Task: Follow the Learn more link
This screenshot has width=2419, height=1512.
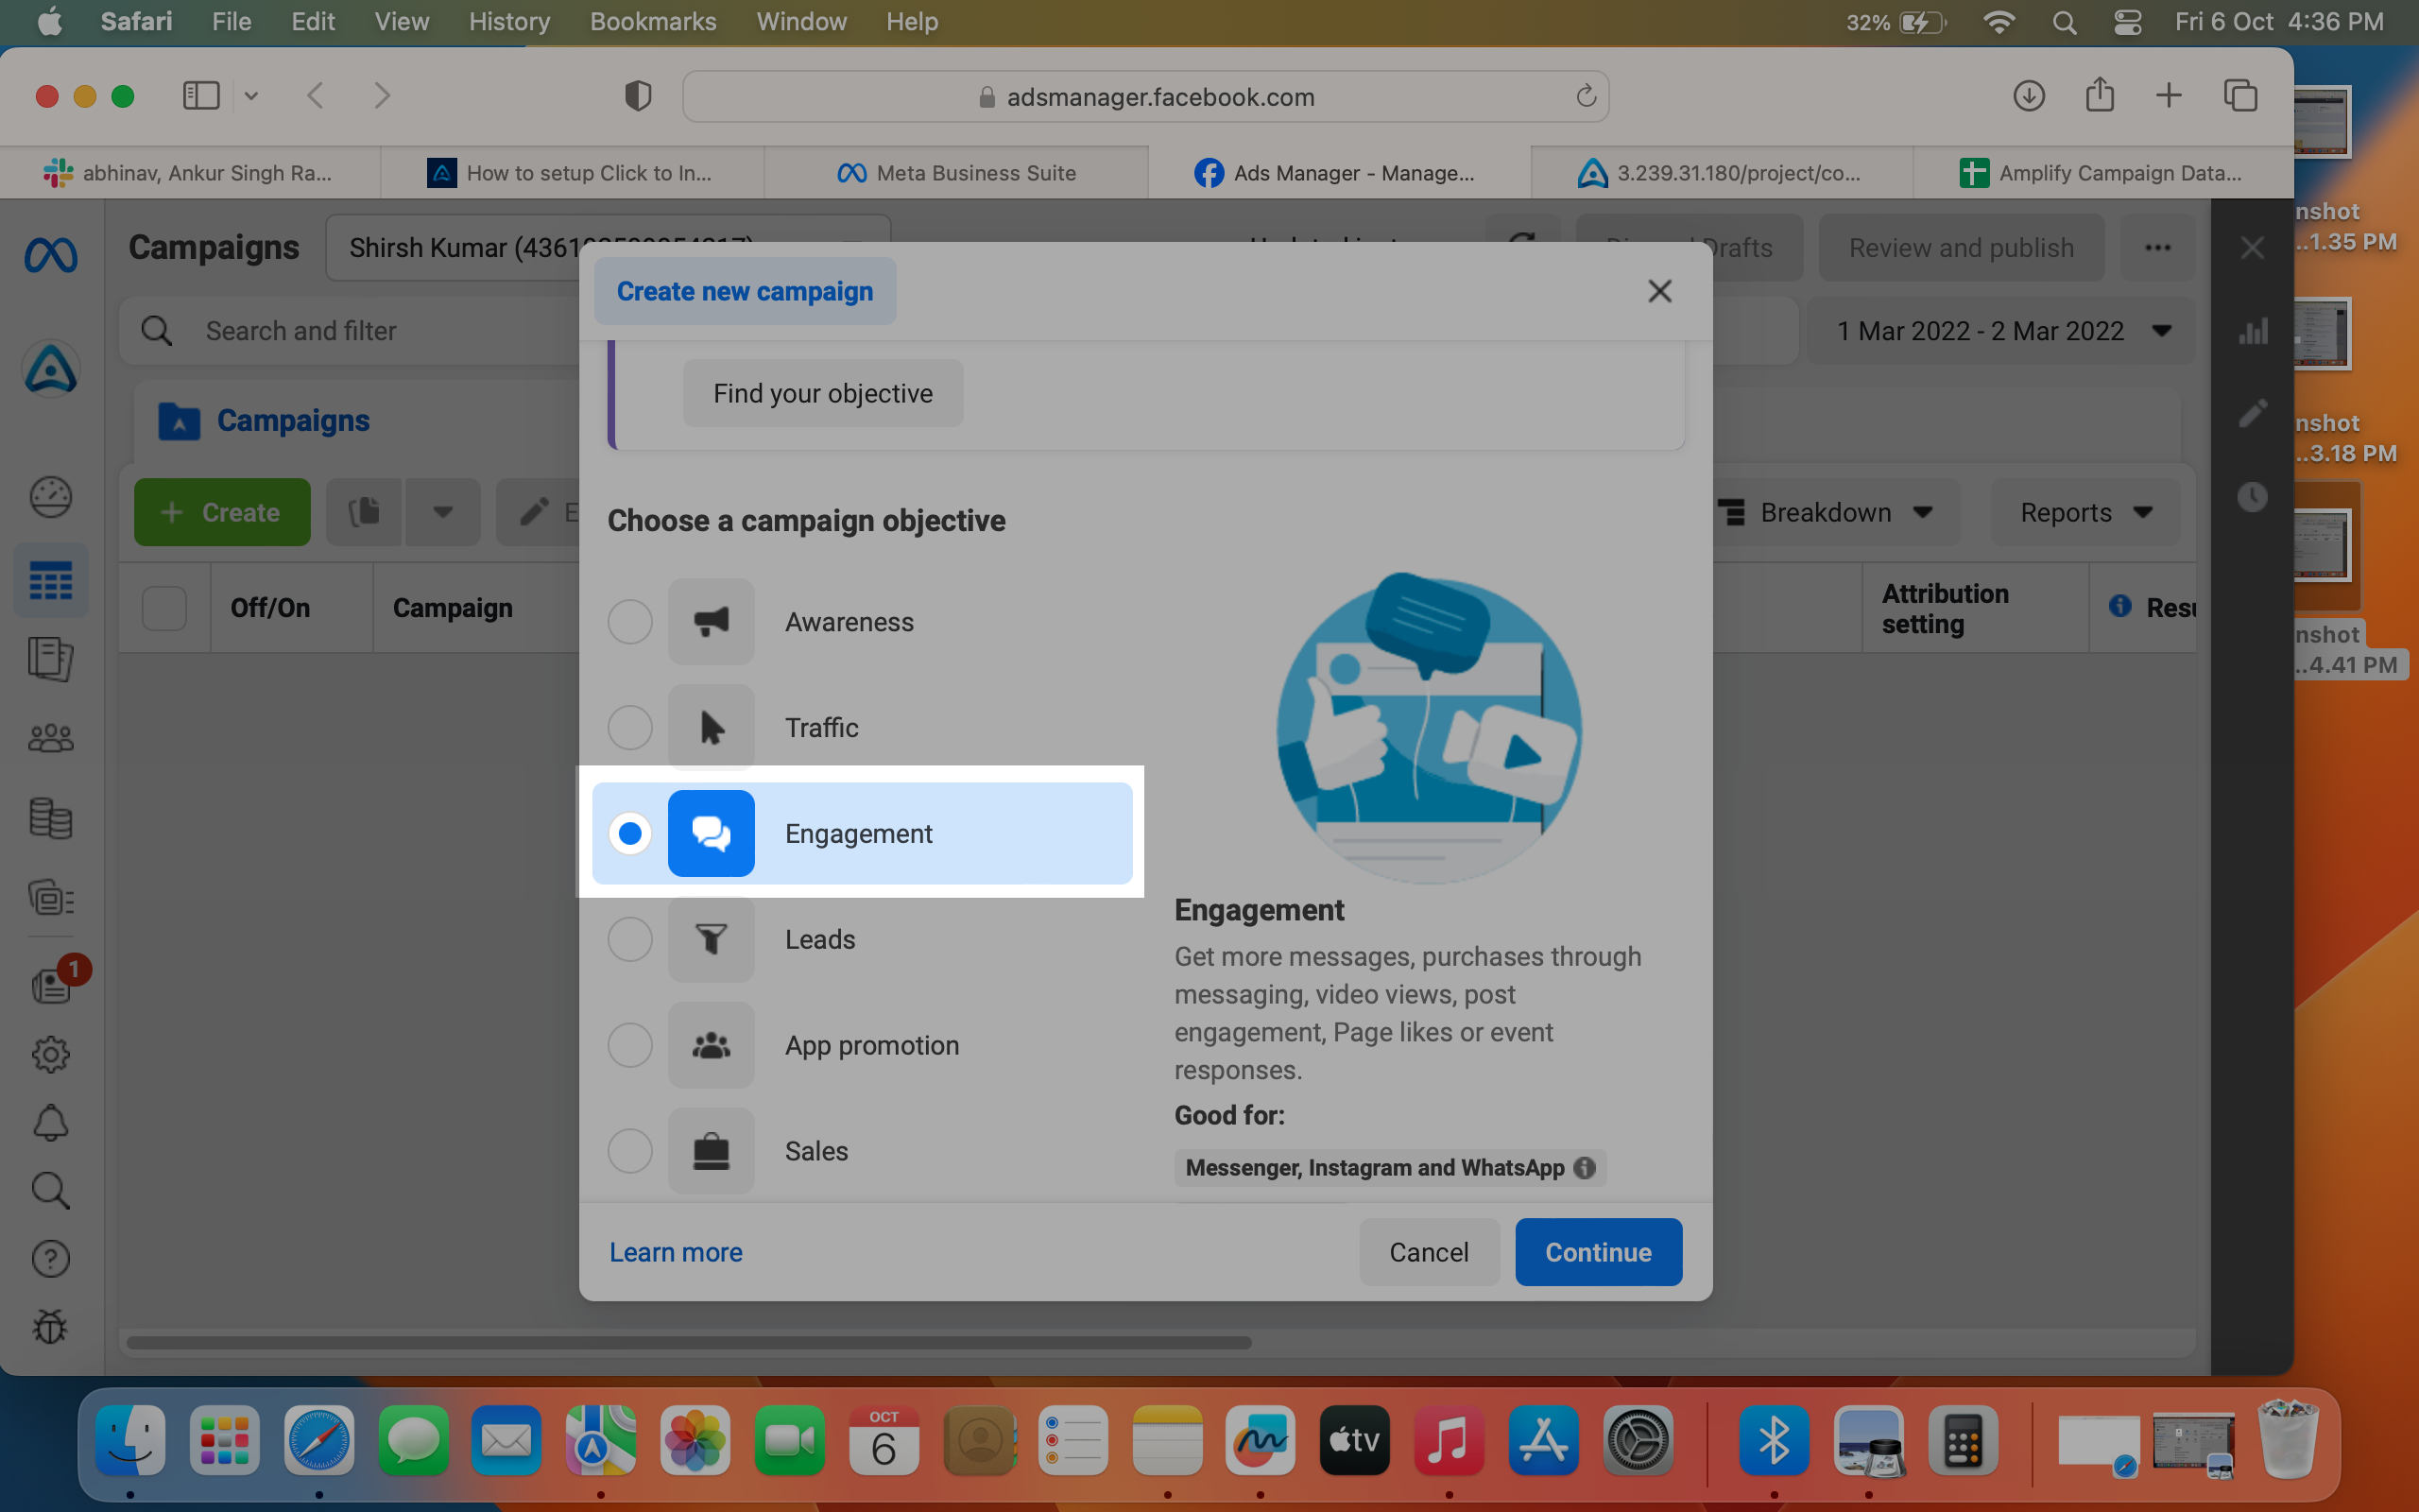Action: coord(676,1252)
